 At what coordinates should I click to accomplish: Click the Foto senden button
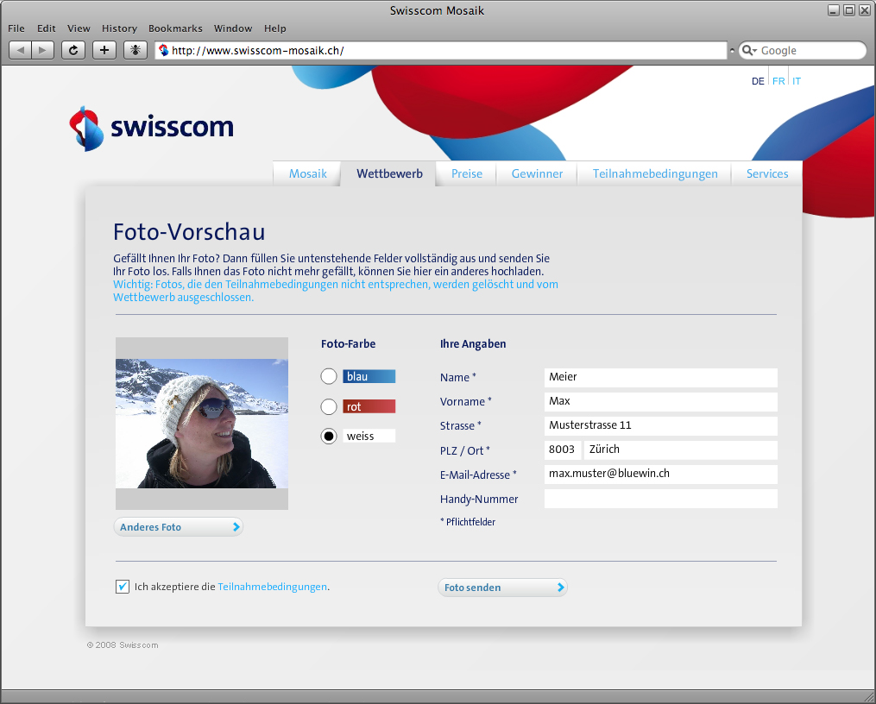point(503,588)
